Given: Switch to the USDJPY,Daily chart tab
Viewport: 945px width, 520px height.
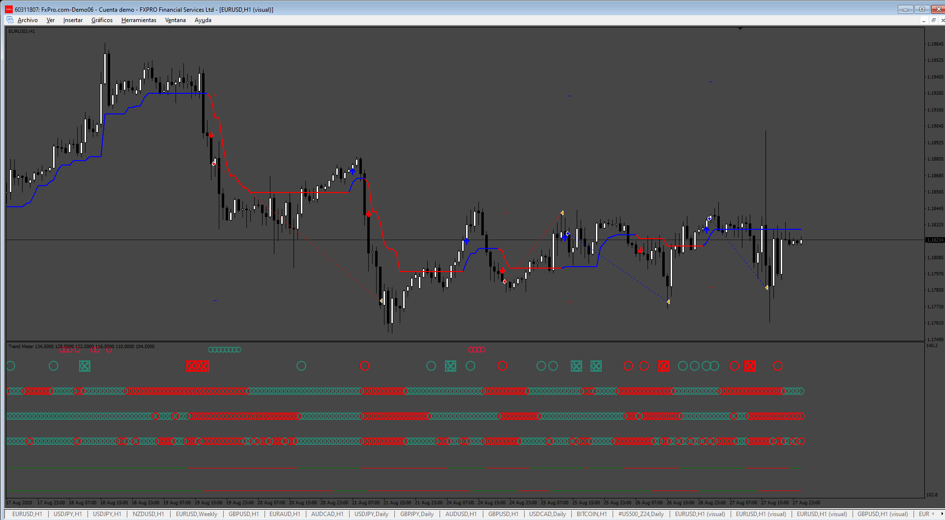Looking at the screenshot, I should (372, 514).
